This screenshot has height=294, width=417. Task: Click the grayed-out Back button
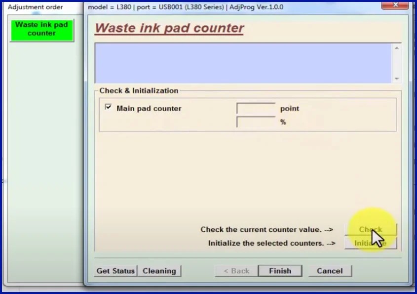pyautogui.click(x=236, y=271)
